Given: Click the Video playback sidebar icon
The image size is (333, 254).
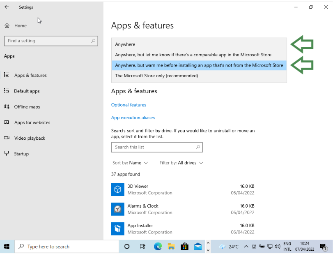Looking at the screenshot, I should point(7,138).
